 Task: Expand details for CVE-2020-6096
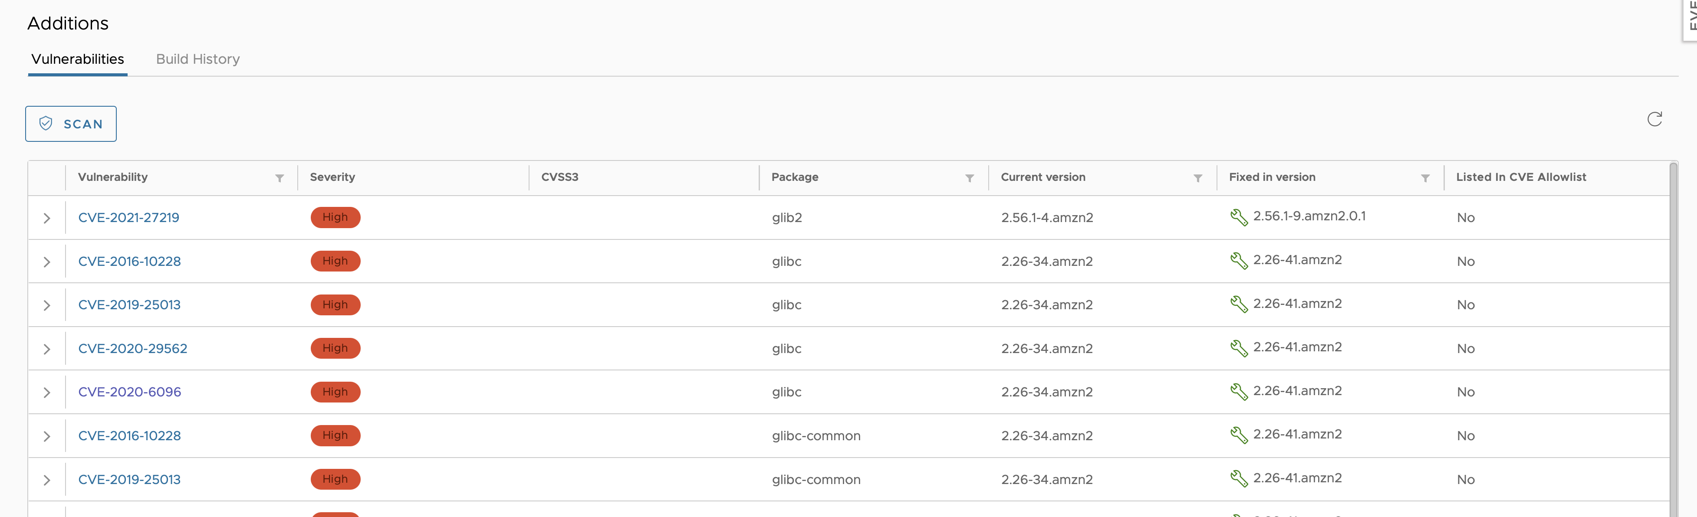point(47,392)
